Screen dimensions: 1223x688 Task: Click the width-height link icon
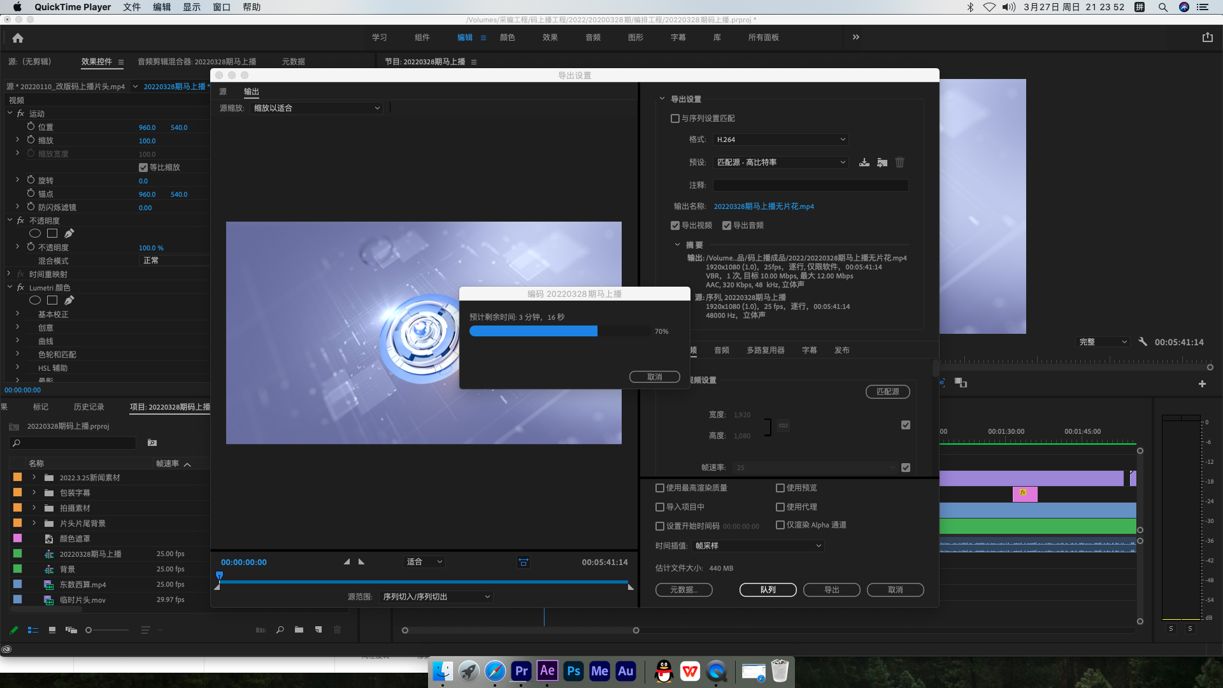coord(783,426)
